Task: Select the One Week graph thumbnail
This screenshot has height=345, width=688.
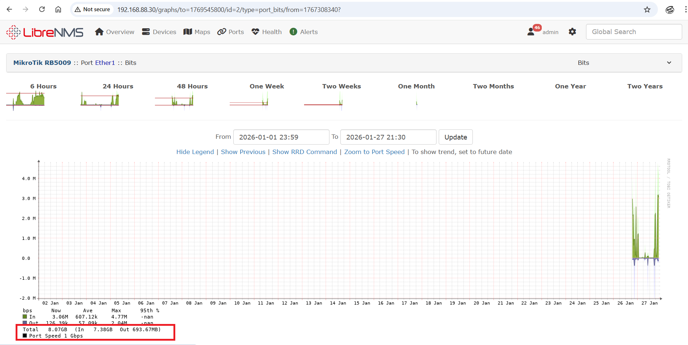Action: [x=249, y=101]
